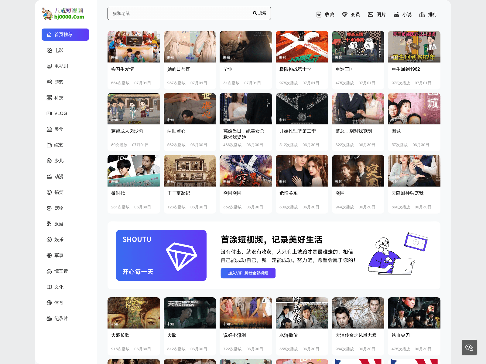Click the 综艺 sidebar icon
This screenshot has height=364, width=486.
(x=49, y=145)
